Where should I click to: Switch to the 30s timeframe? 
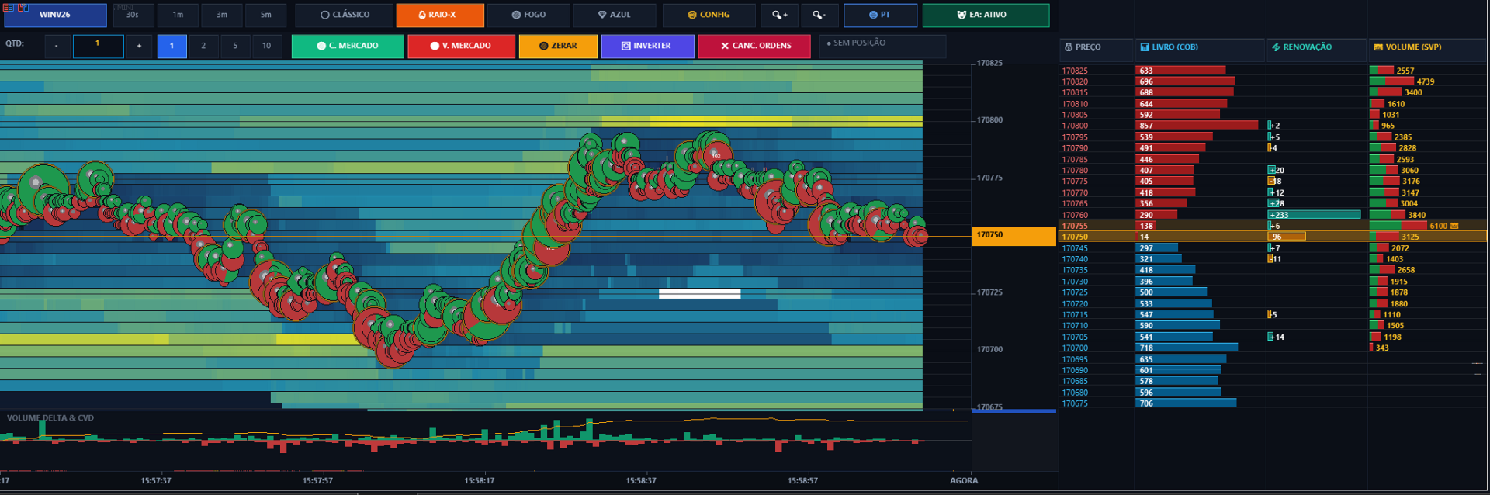coord(133,15)
